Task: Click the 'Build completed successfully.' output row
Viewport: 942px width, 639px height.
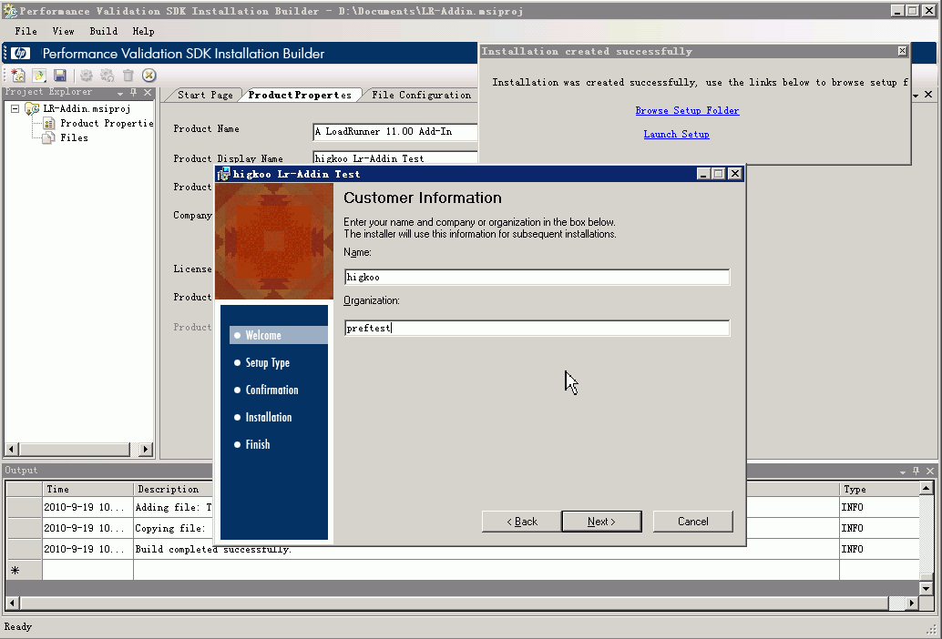Action: click(x=463, y=549)
